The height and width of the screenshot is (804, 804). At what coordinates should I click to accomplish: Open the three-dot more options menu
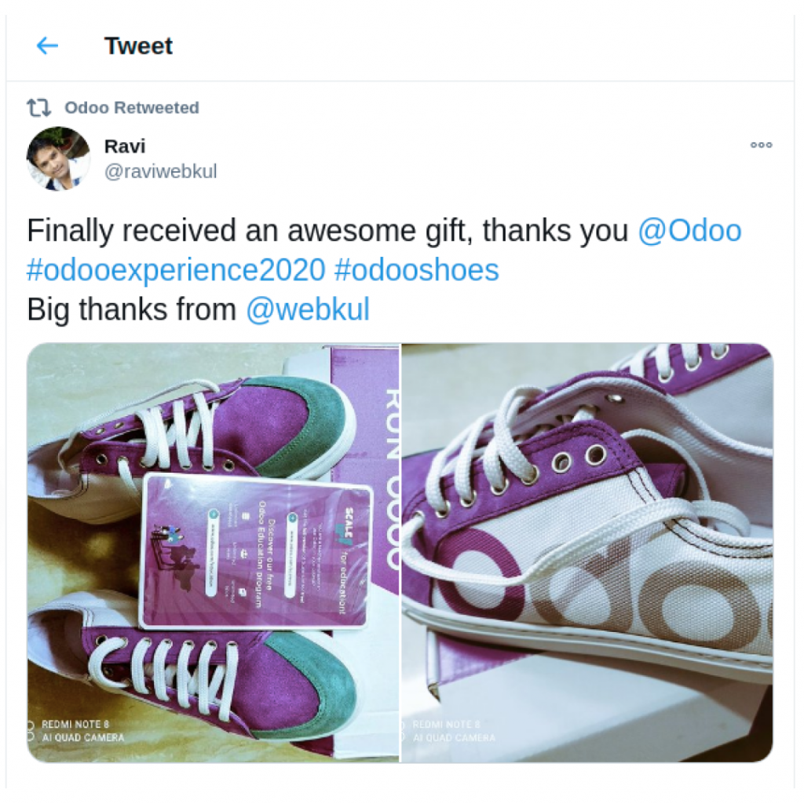coord(761,145)
